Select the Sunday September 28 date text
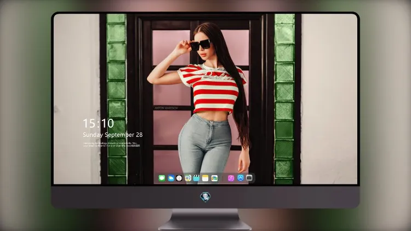411x231 pixels. pyautogui.click(x=113, y=135)
